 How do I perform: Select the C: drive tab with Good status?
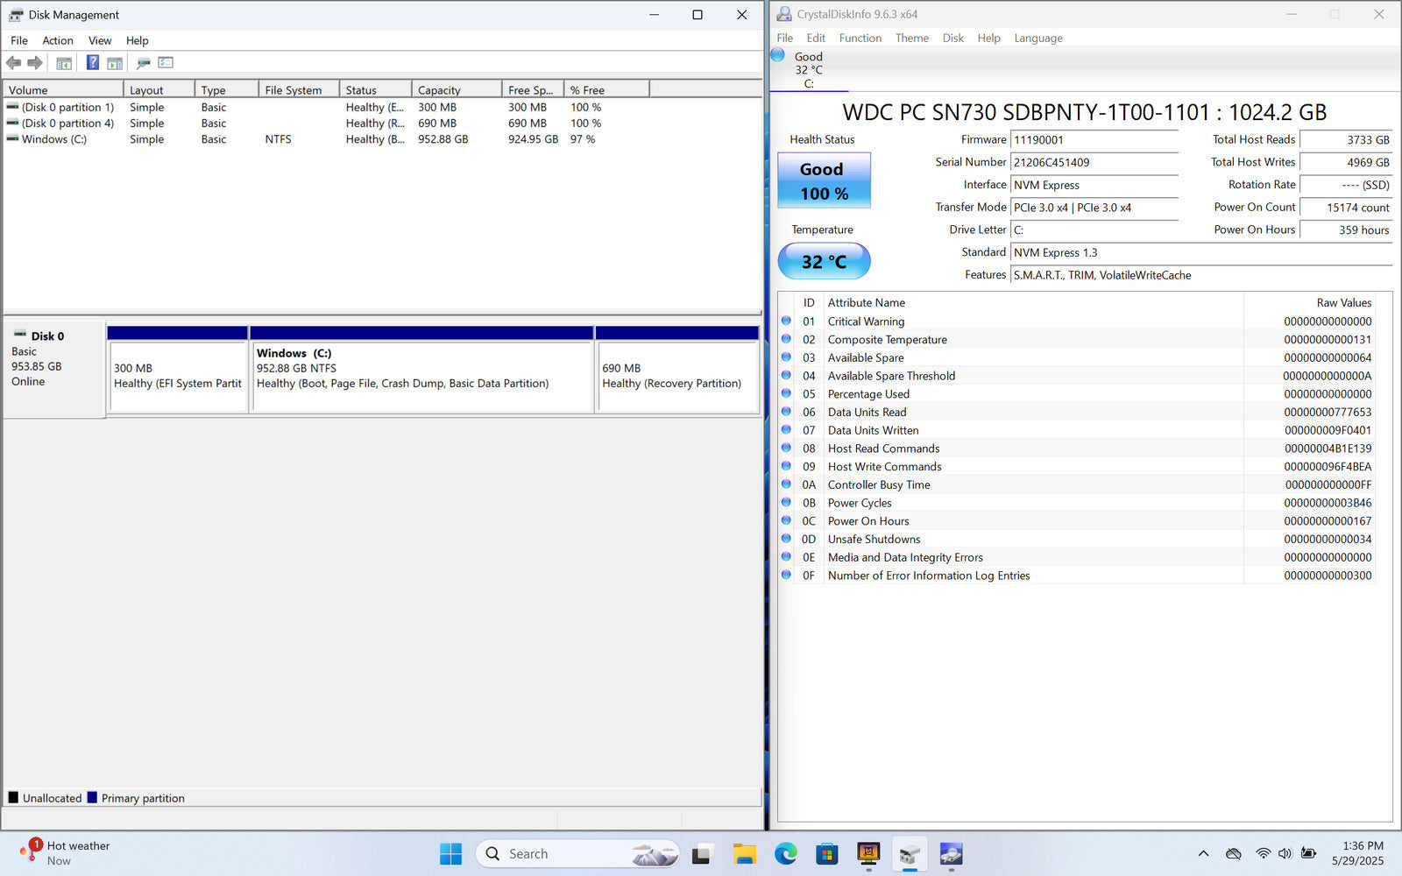(808, 70)
